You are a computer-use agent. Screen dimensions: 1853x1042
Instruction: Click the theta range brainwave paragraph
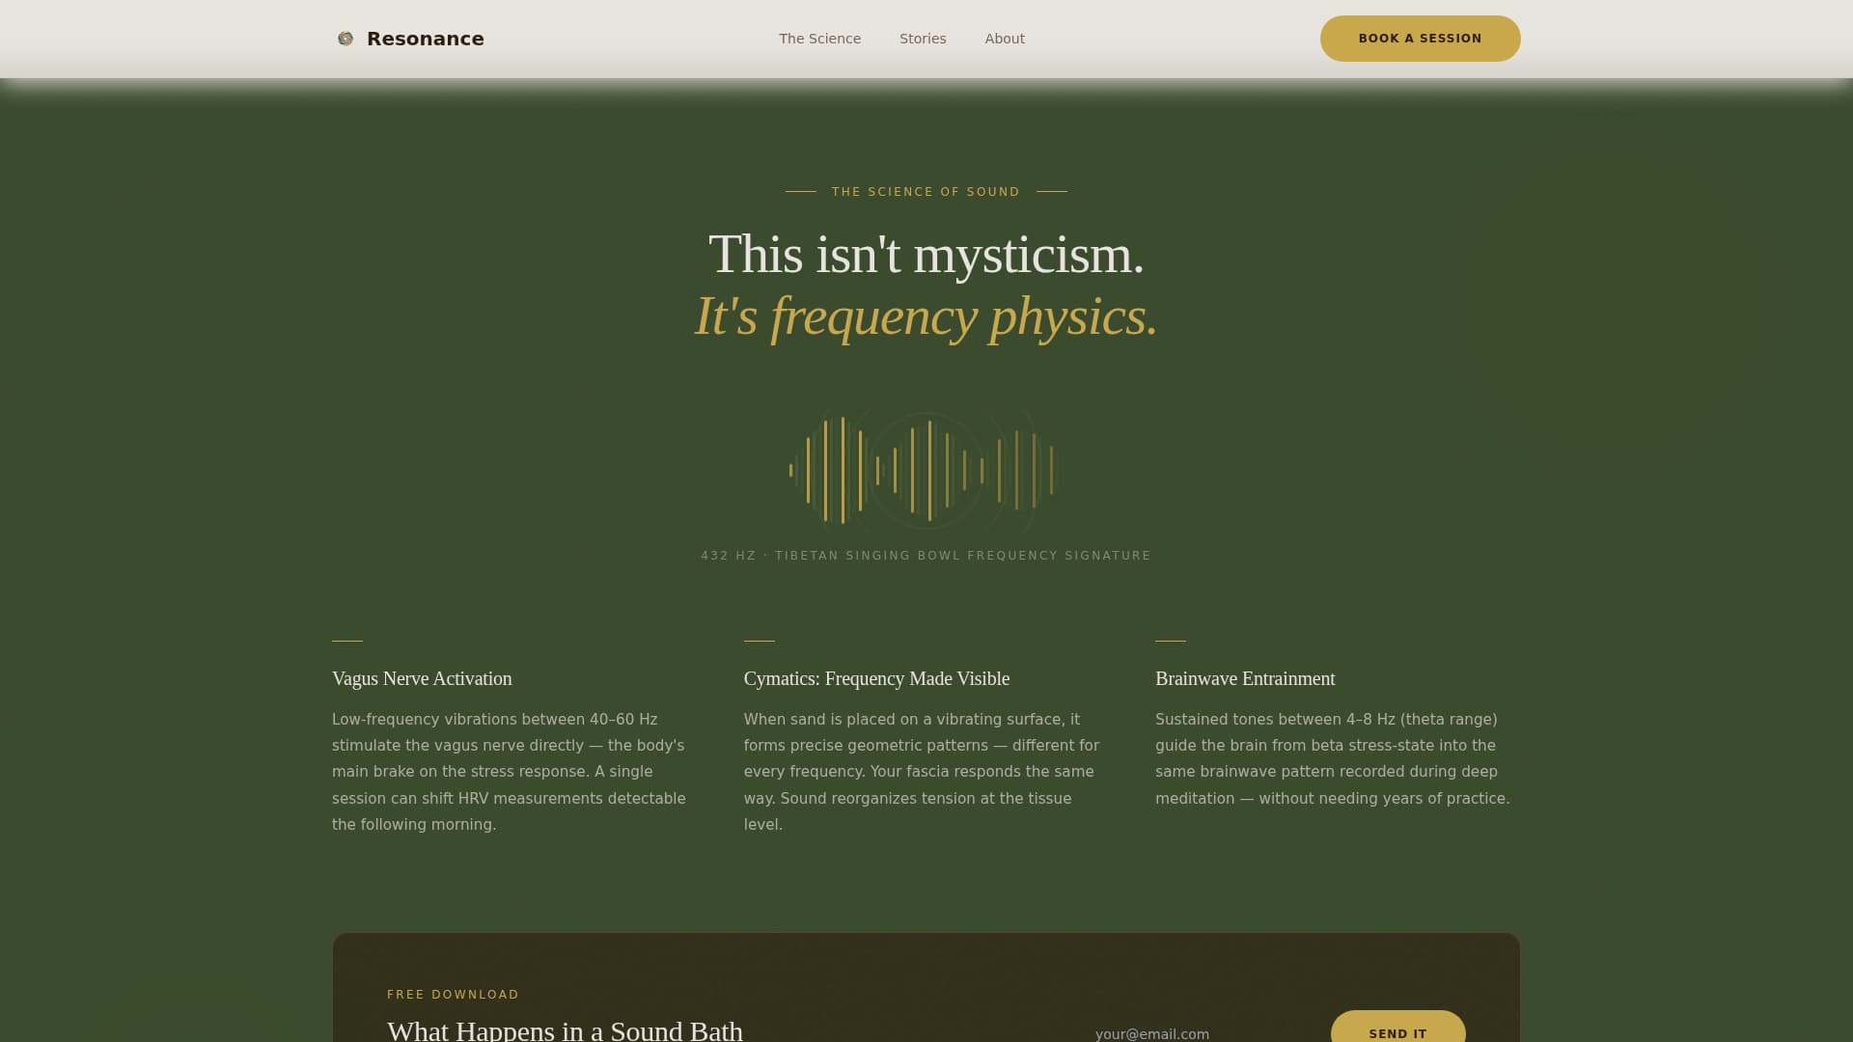tap(1332, 758)
